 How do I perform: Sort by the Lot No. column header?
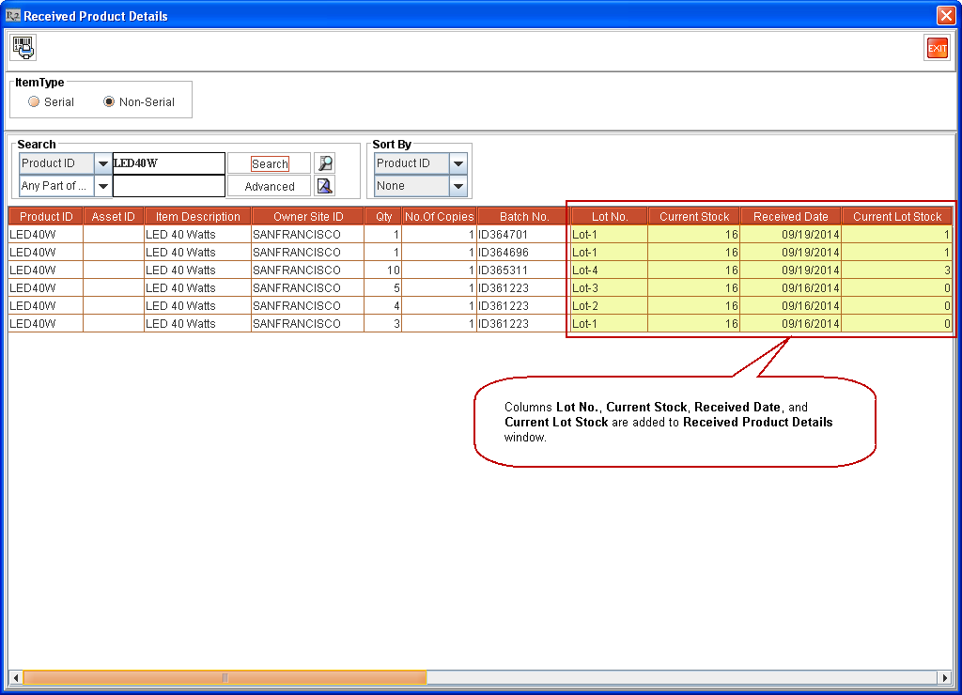pyautogui.click(x=610, y=217)
